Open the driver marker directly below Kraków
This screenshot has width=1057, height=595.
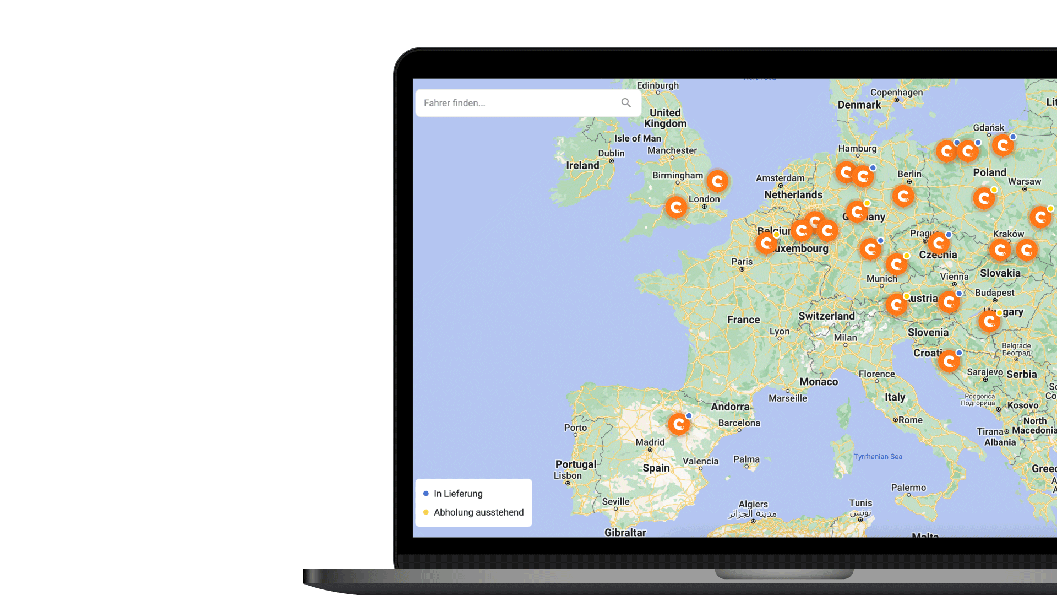1000,250
